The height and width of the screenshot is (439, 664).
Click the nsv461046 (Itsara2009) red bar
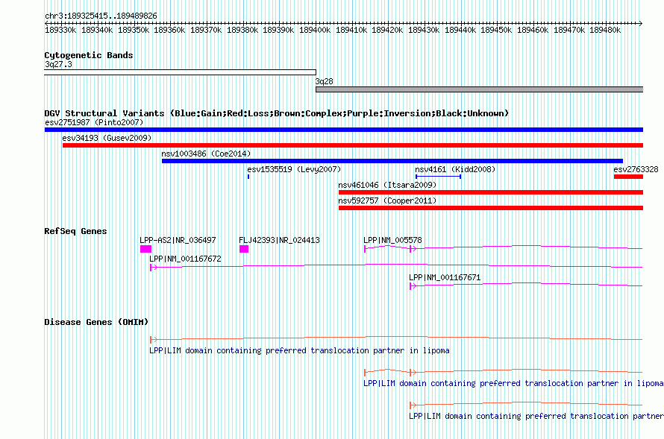(491, 192)
